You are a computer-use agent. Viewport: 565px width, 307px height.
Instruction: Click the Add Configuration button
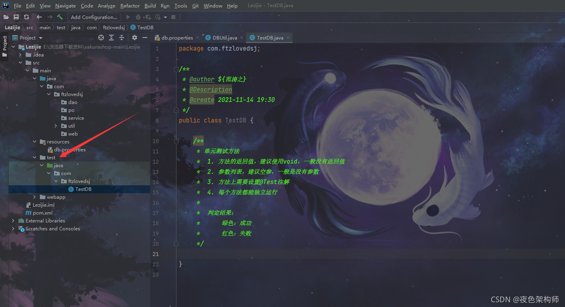(x=94, y=17)
